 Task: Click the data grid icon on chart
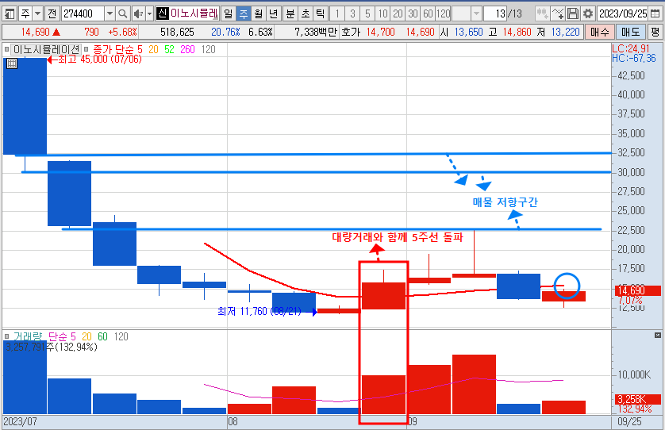pos(12,63)
